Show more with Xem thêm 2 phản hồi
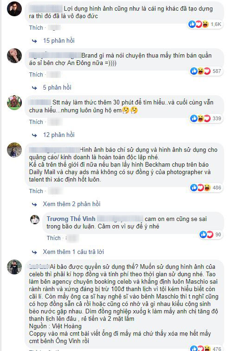The image size is (238, 351). [x=71, y=204]
